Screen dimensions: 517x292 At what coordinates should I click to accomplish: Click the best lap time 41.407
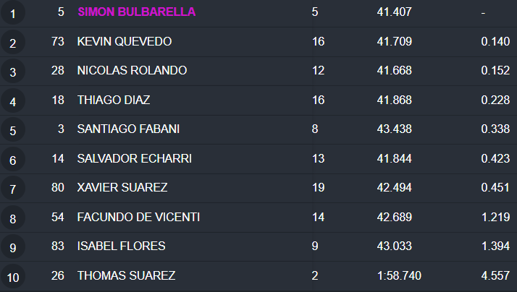pos(394,12)
